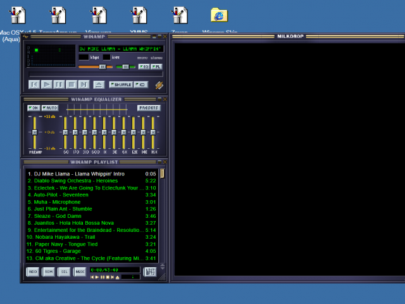Click the 60 Hz equalizer band slider

(x=65, y=132)
